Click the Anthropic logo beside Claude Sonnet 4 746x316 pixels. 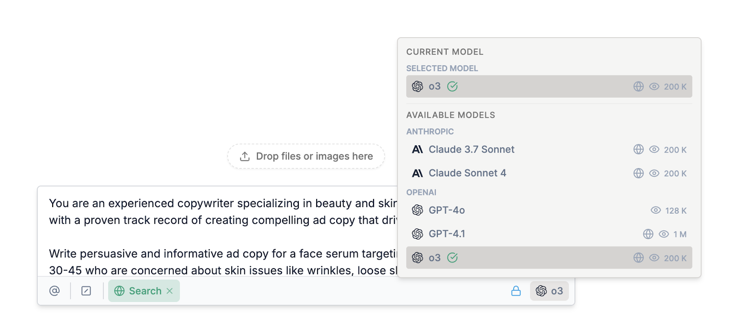417,173
